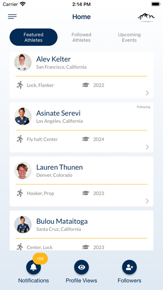
Task: Expand Lauren Thunen card chevron
Action: 147,201
